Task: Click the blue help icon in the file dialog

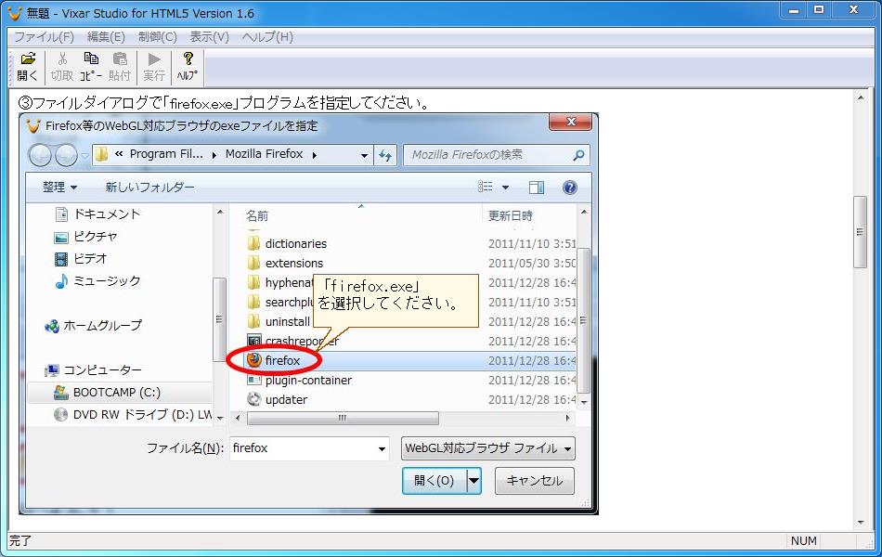Action: point(569,187)
